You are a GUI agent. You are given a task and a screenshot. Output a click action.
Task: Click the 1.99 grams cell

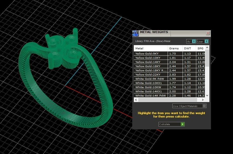tap(175, 79)
